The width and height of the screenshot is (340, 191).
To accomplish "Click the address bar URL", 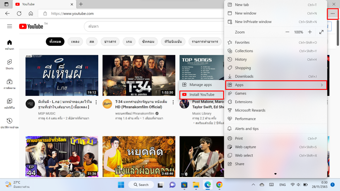I will coord(72,13).
